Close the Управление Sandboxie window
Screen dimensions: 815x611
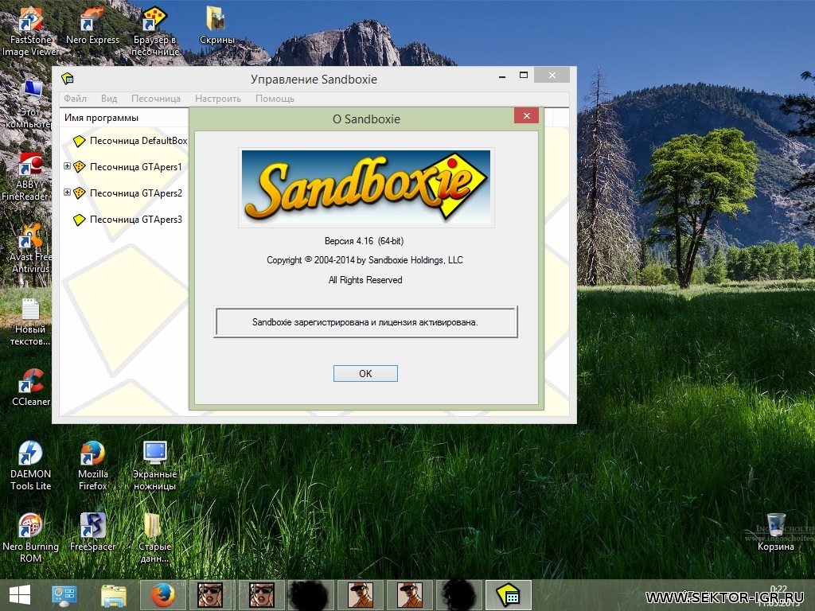coord(552,76)
